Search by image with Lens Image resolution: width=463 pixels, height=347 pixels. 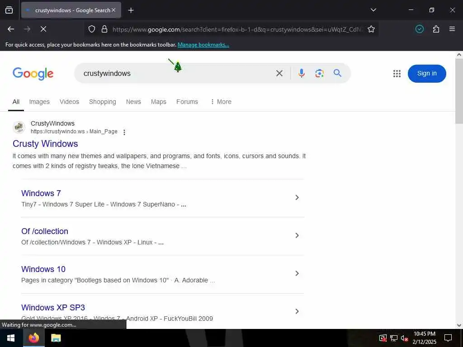tap(319, 73)
